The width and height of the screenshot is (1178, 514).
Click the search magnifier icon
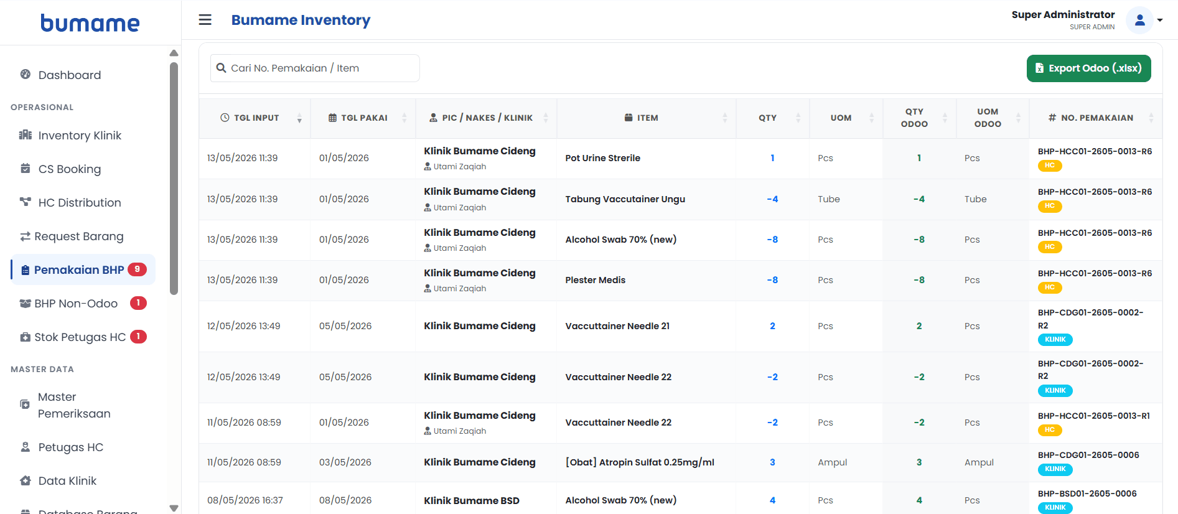pyautogui.click(x=221, y=68)
